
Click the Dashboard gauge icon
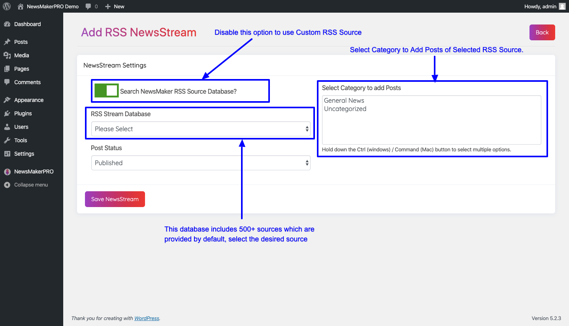(x=7, y=24)
